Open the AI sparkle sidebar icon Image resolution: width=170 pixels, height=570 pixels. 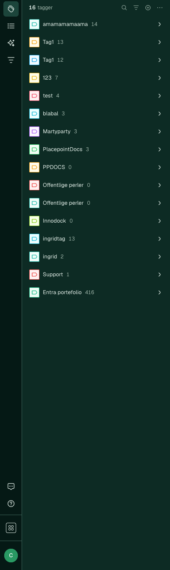coord(11,43)
